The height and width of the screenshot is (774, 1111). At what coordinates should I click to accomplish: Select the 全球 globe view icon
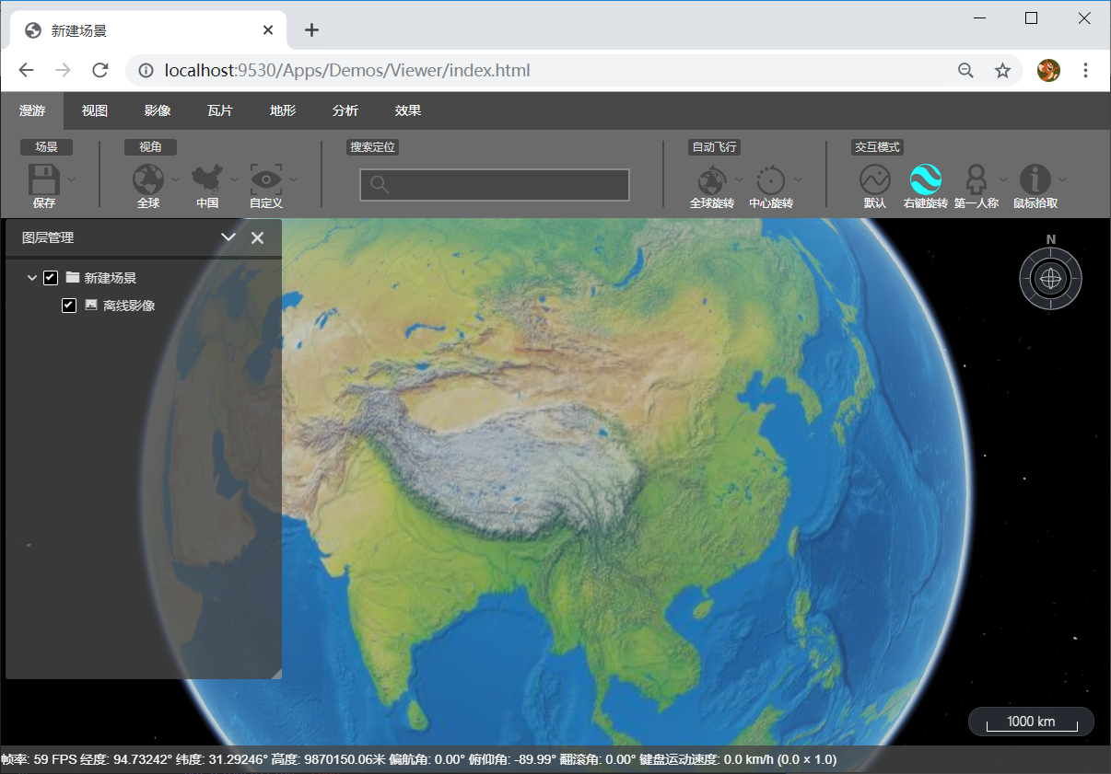(148, 179)
